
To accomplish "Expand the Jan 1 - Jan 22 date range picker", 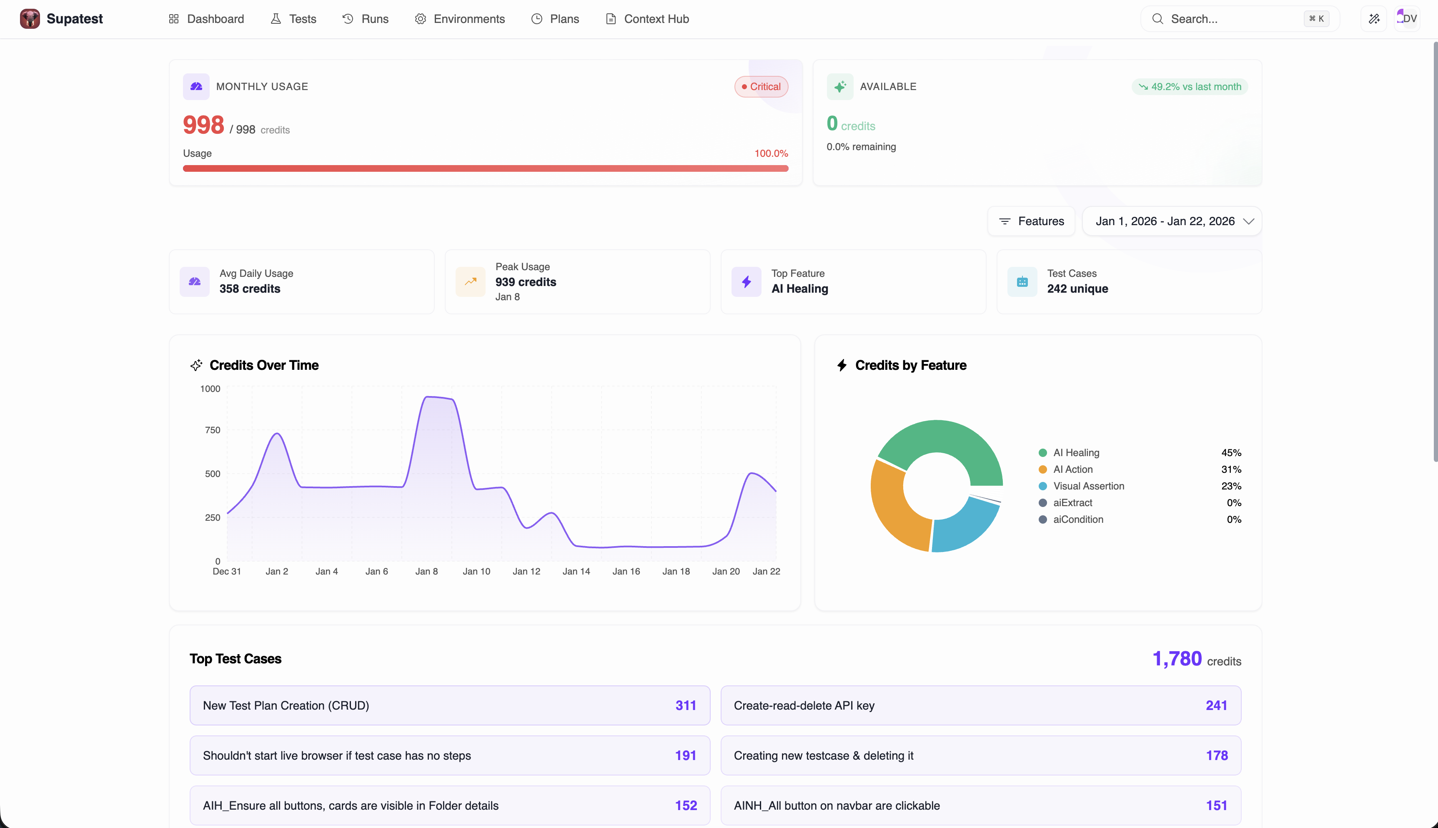I will pyautogui.click(x=1165, y=221).
